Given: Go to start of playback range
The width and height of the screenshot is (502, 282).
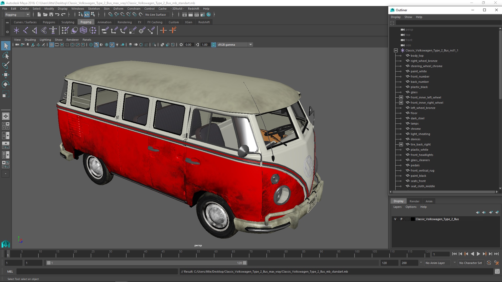Looking at the screenshot, I should (454, 254).
